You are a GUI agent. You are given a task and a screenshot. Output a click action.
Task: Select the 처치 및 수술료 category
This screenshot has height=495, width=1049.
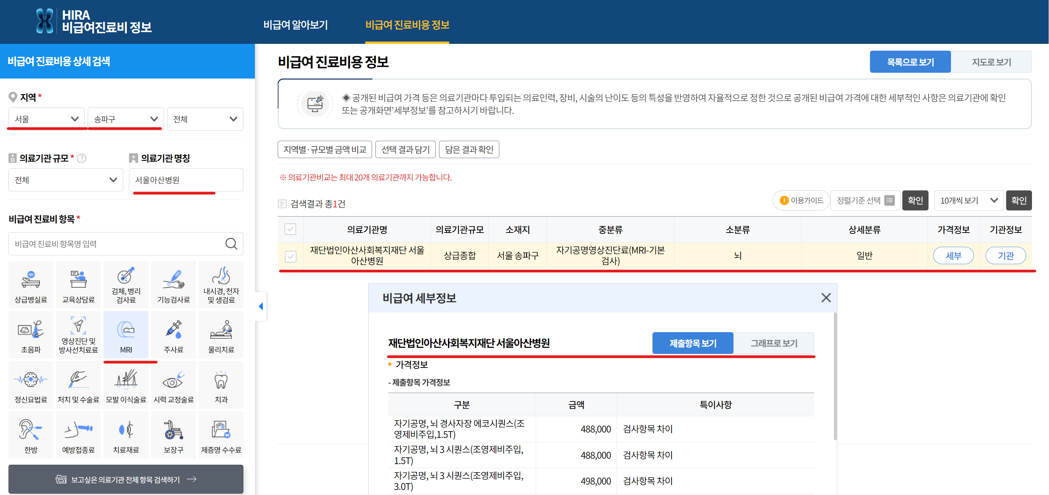tap(78, 385)
